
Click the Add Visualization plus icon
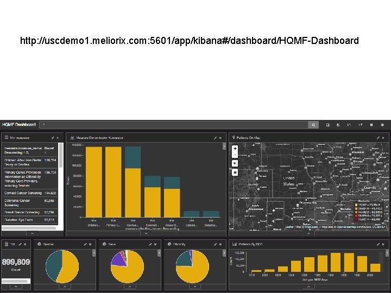click(371, 125)
